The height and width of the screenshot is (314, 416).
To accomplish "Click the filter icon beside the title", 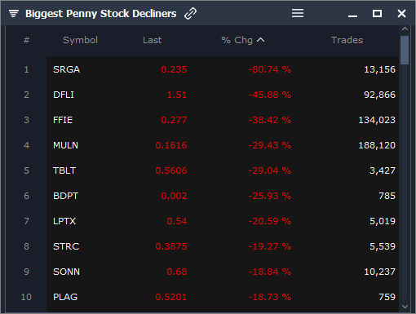I will pyautogui.click(x=14, y=13).
